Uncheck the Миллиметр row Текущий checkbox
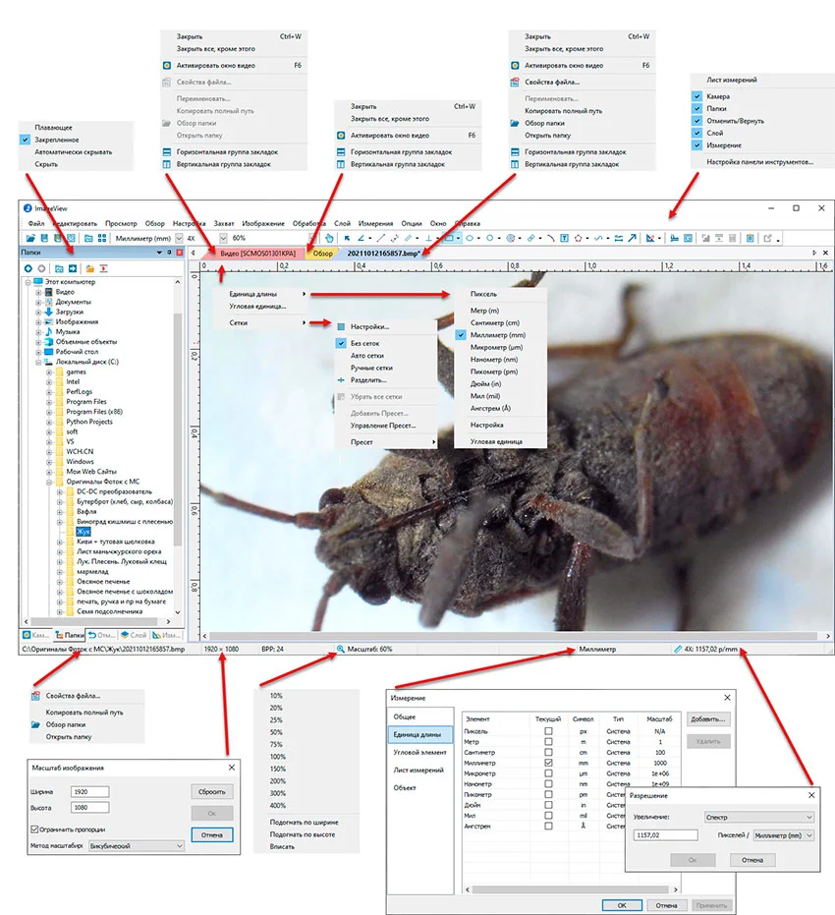The height and width of the screenshot is (915, 835). point(548,762)
